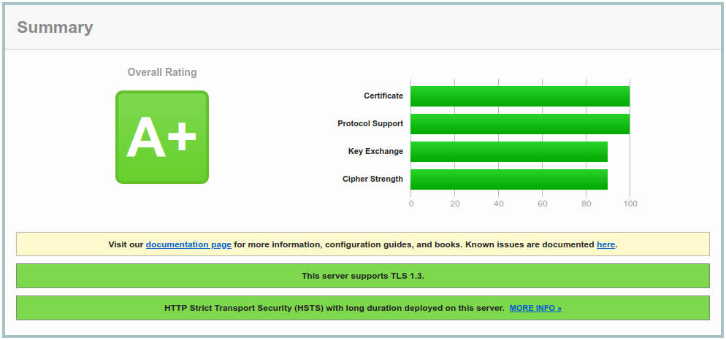The height and width of the screenshot is (340, 726).
Task: Click the '100' axis value
Action: (x=630, y=204)
